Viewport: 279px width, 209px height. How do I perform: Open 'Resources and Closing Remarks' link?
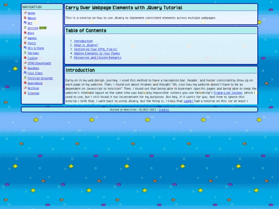coord(98,58)
